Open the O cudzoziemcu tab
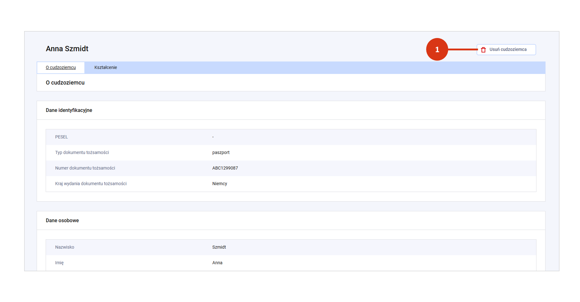The width and height of the screenshot is (580, 302). (x=61, y=68)
